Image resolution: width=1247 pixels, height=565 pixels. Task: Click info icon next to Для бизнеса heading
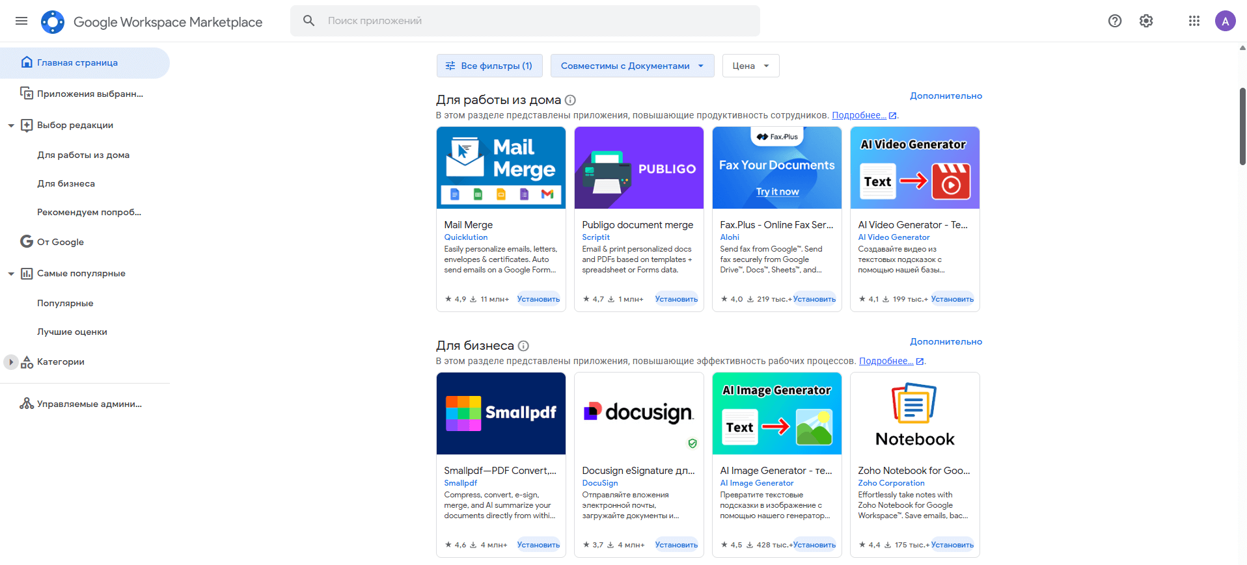[x=523, y=346]
